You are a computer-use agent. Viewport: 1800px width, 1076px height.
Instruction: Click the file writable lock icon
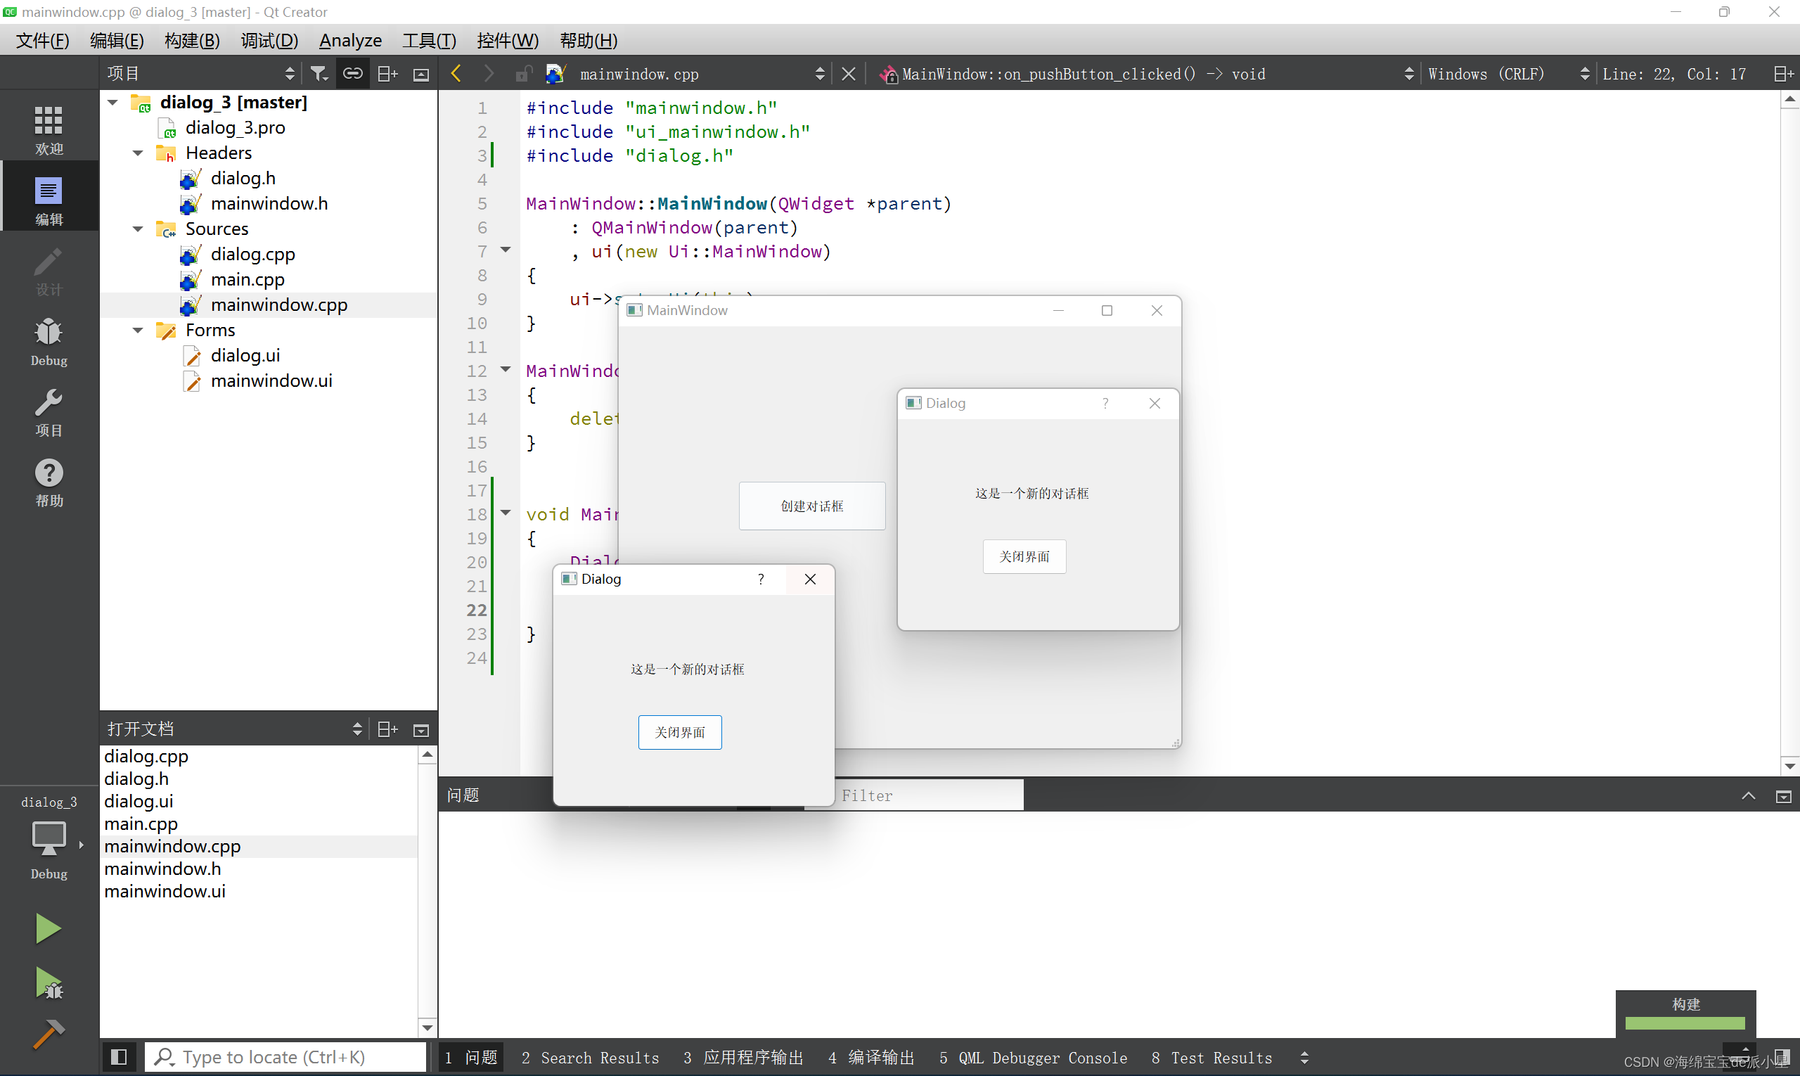(x=523, y=73)
